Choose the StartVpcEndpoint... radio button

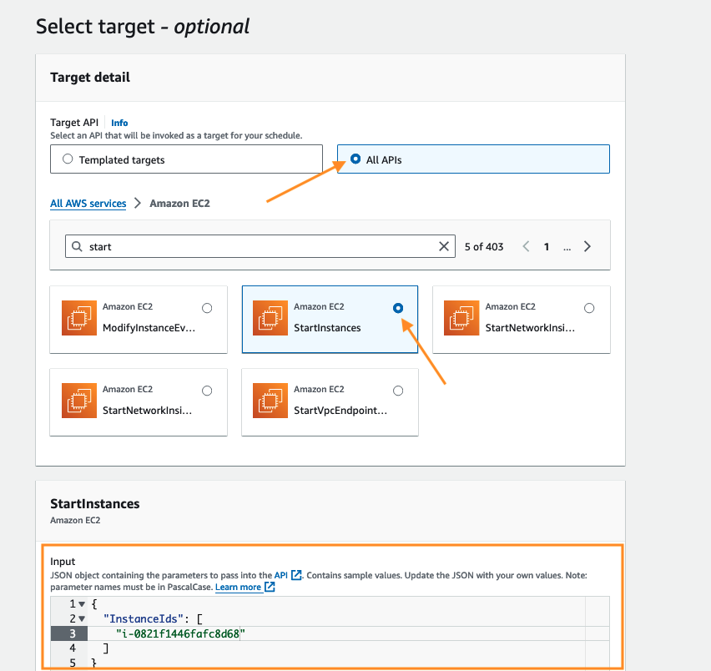click(x=398, y=391)
